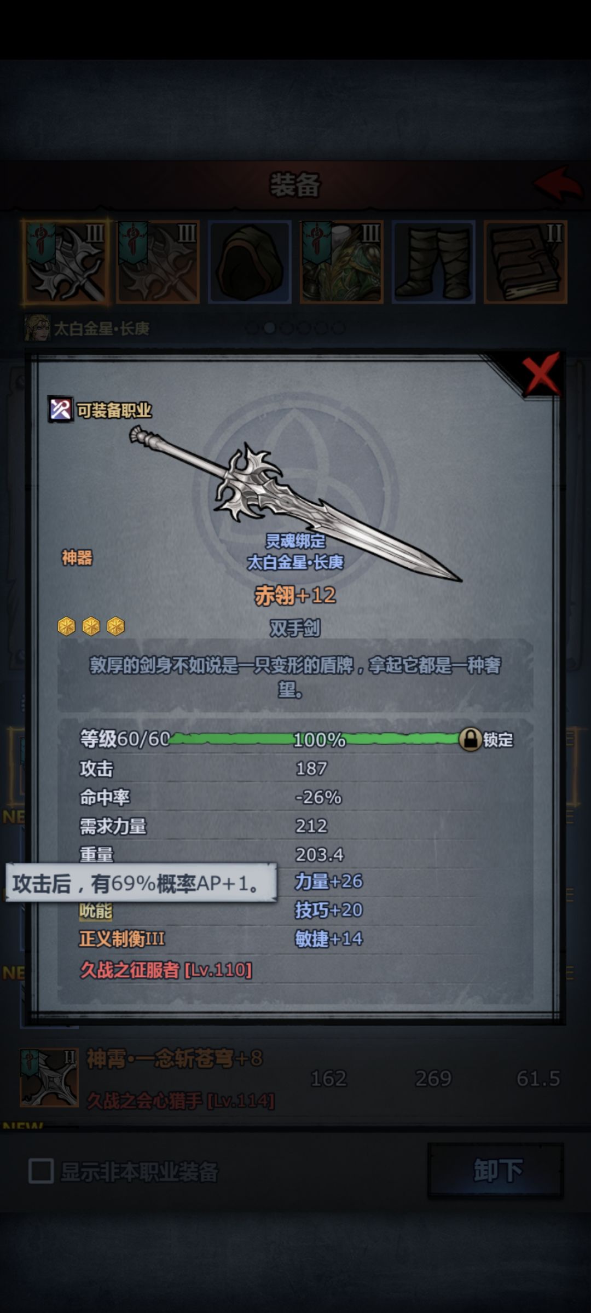Open the green hood helmet slot
591x1313 pixels.
(250, 262)
